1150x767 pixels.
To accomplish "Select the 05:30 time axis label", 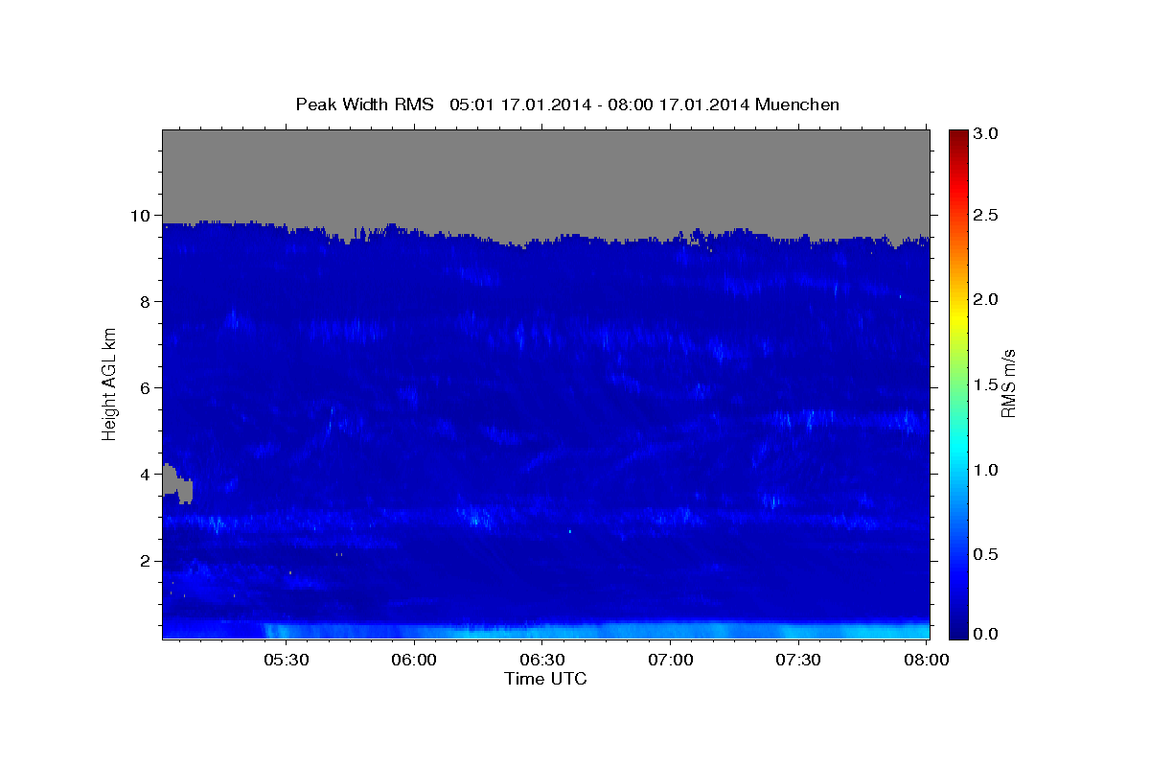I will tap(287, 661).
